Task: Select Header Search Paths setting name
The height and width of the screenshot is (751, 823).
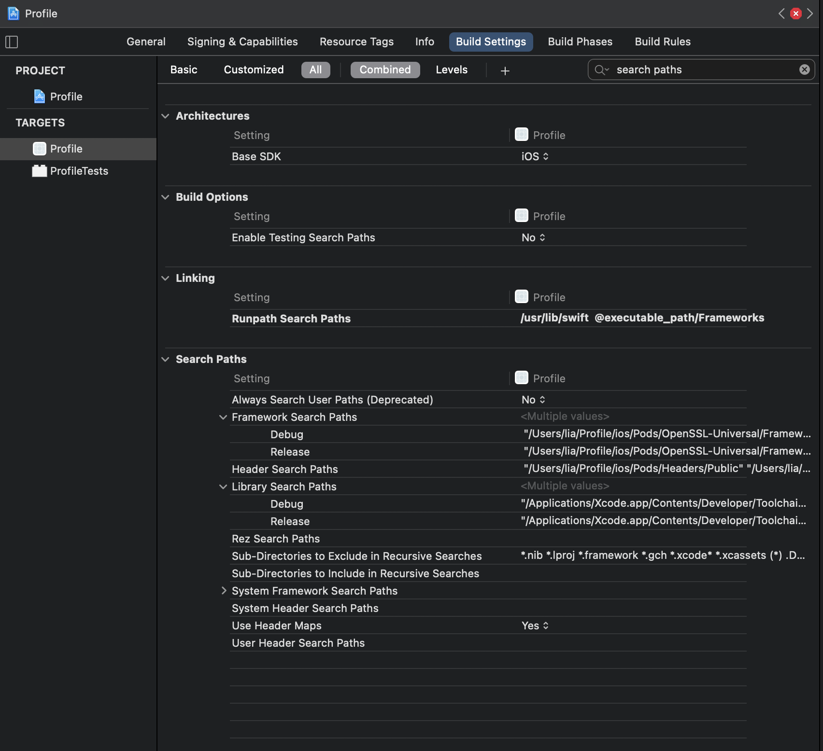Action: click(x=285, y=469)
